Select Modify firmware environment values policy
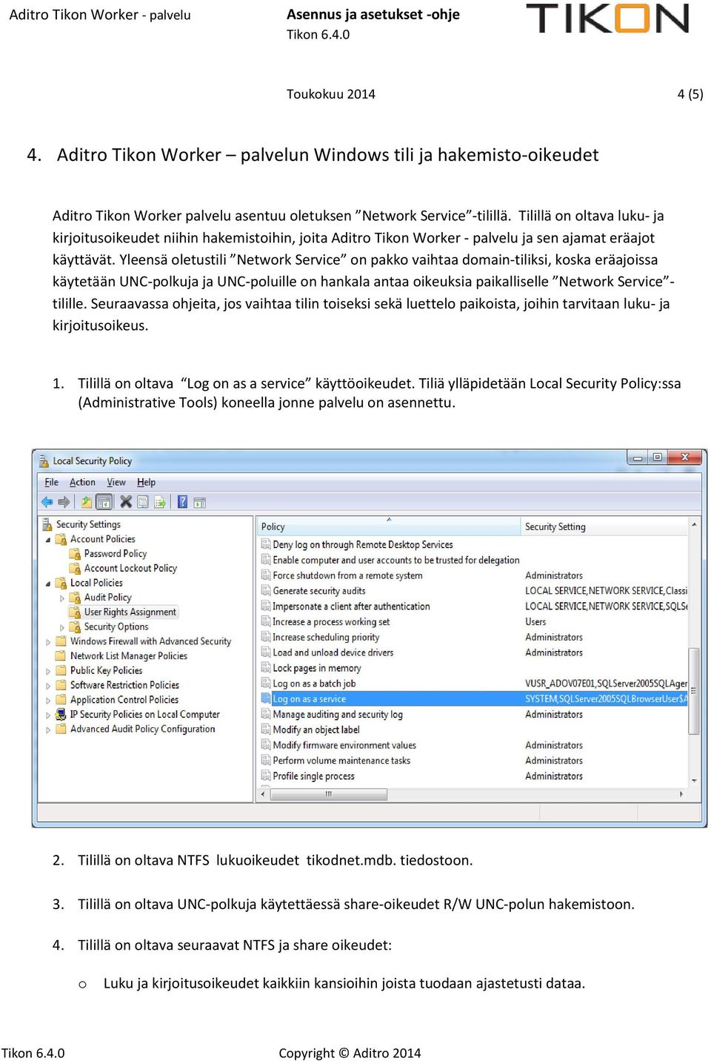Image resolution: width=711 pixels, height=1061 pixels. pos(344,745)
